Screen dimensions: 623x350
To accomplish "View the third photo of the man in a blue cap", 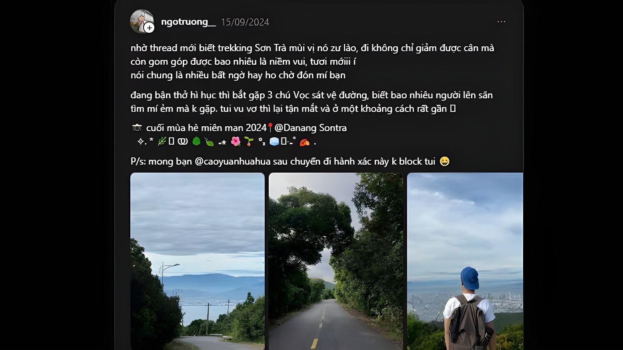I will pos(465,261).
